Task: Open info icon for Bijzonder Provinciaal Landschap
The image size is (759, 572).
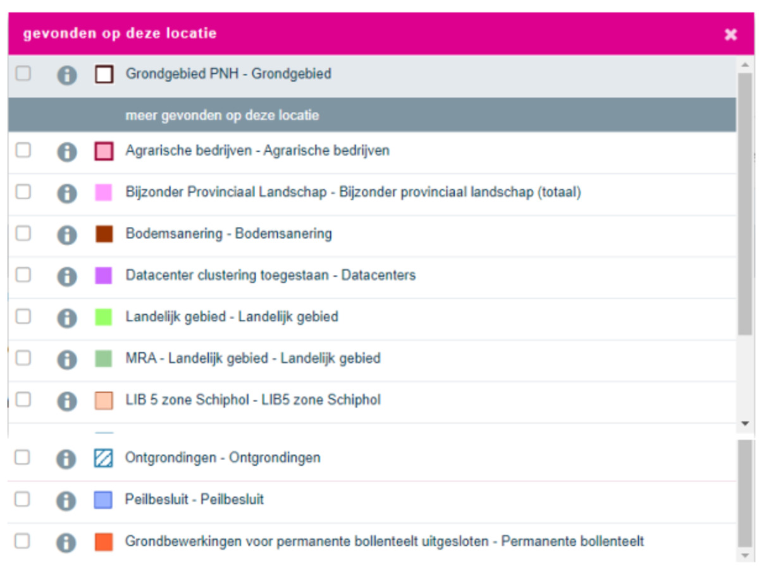Action: [x=66, y=193]
